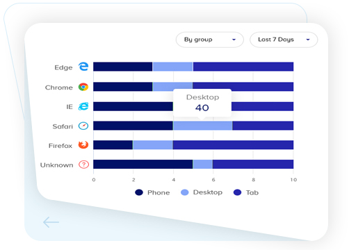This screenshot has width=349, height=250.
Task: Click Unknown bar Desktop segment
Action: pos(203,165)
